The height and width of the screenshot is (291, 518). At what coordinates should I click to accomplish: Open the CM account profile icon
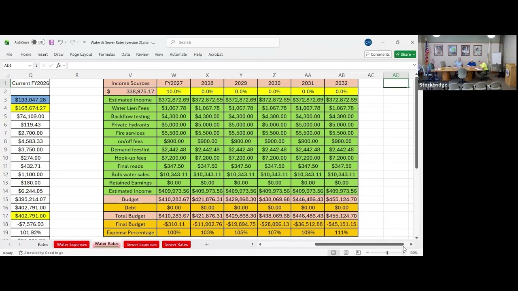(368, 42)
